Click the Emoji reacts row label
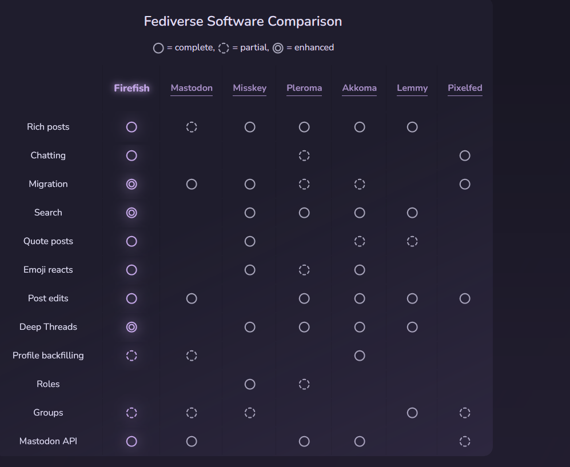 coord(48,270)
